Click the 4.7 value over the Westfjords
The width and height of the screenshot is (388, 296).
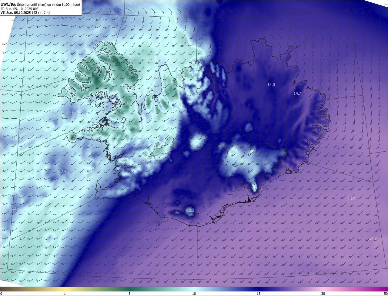point(93,74)
